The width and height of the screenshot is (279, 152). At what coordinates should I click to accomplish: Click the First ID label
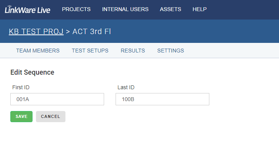21,87
